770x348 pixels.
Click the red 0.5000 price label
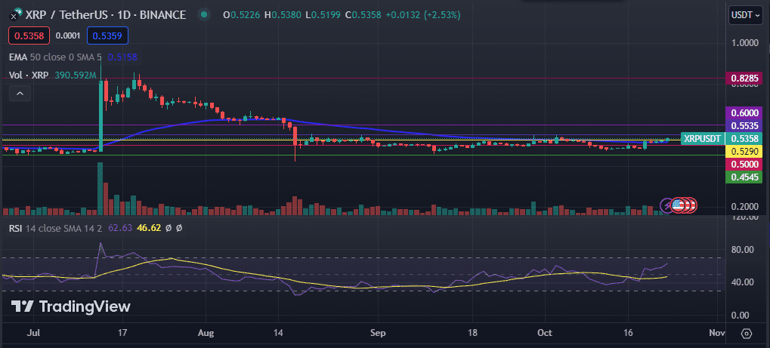[745, 165]
